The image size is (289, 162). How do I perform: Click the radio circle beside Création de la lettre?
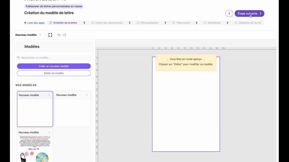pos(51,23)
